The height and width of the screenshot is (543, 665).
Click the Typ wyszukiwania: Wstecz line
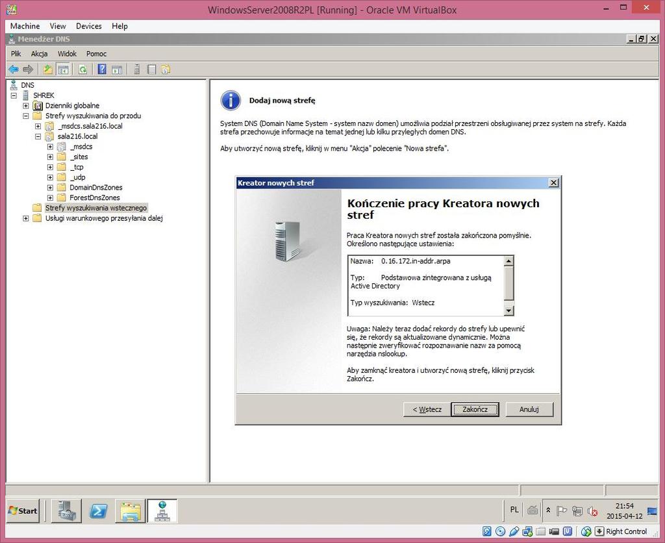coord(392,303)
